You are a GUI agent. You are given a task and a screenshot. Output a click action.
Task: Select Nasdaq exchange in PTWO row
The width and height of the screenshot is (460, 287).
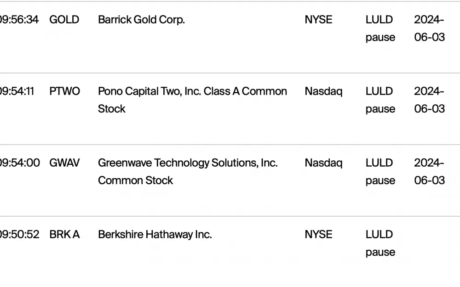click(323, 91)
